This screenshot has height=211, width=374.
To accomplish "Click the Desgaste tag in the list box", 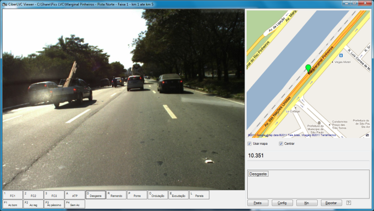I will 258,174.
